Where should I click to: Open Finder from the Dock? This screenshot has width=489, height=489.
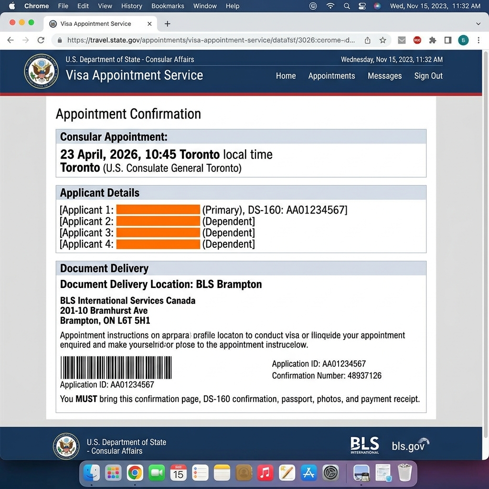point(92,473)
